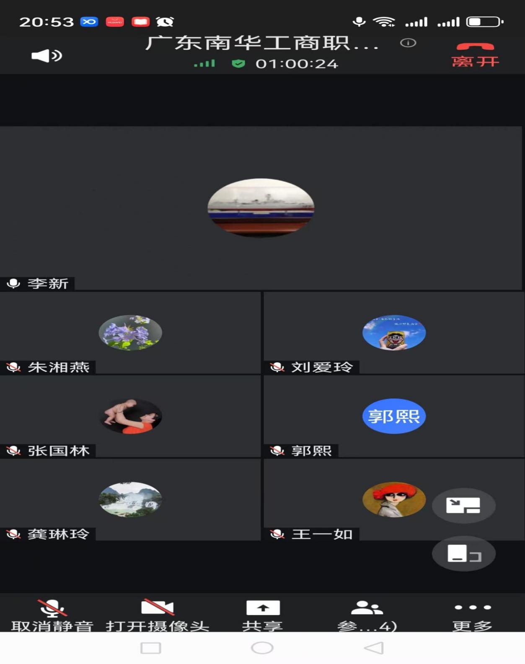The height and width of the screenshot is (664, 525).
Task: Tap the Android back navigation triangle
Action: 374,648
